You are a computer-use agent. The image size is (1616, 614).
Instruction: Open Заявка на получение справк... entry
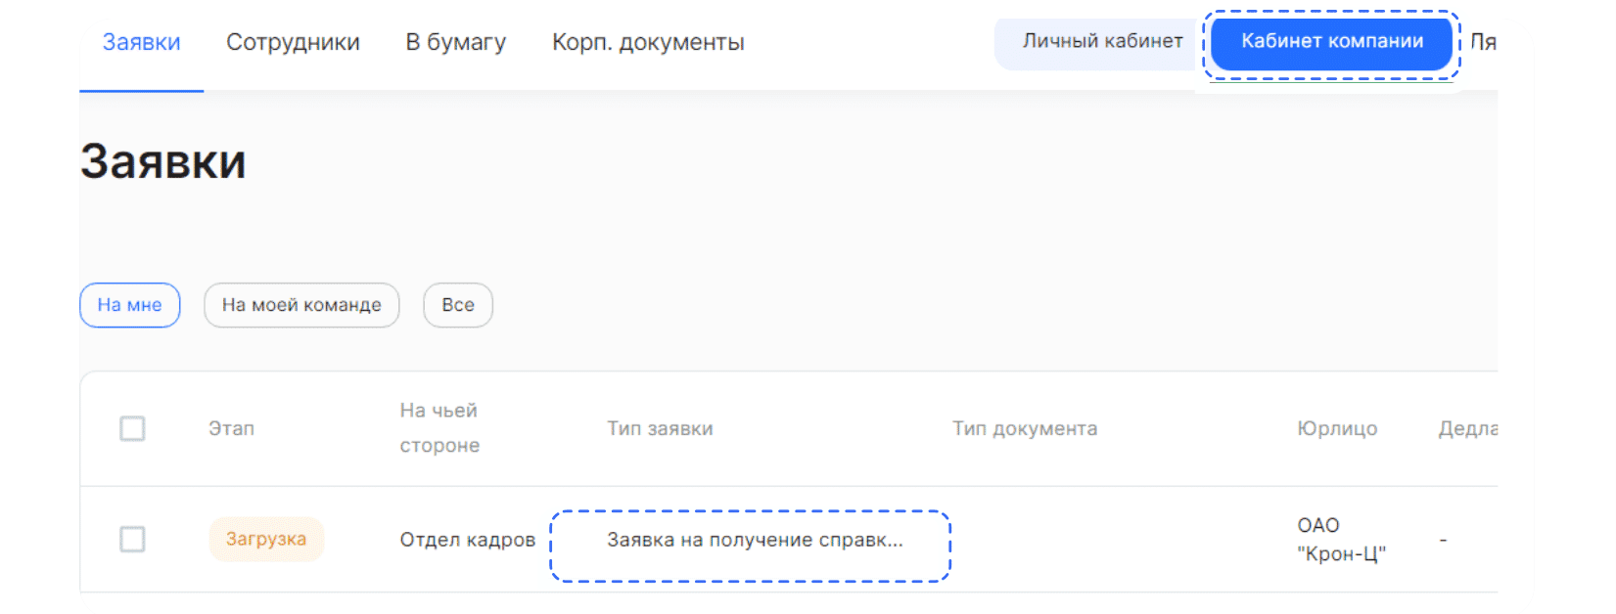click(x=755, y=540)
